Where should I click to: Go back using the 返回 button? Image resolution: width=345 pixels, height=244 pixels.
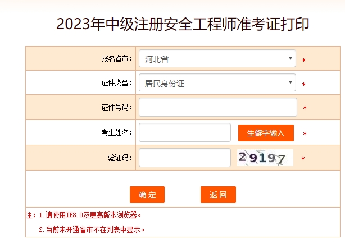218,195
